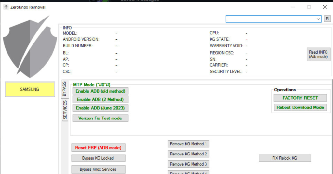Click Bypass Knox Services button
Image resolution: width=333 pixels, height=174 pixels.
tap(98, 169)
